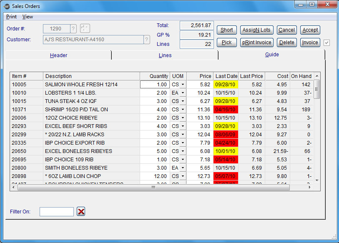Click the question mark beside Customer field
The width and height of the screenshot is (339, 243).
click(147, 40)
